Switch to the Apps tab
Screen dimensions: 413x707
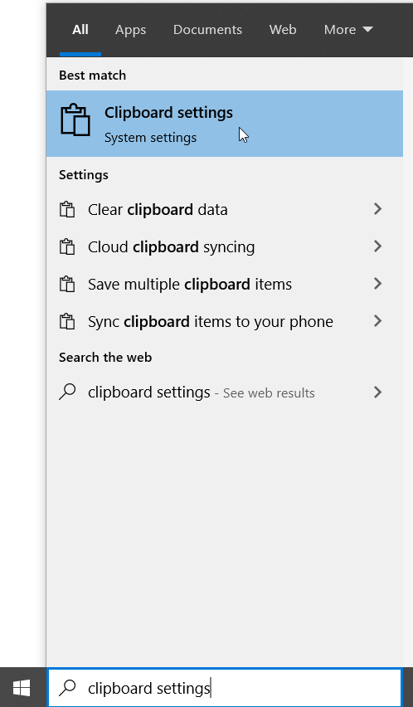130,30
